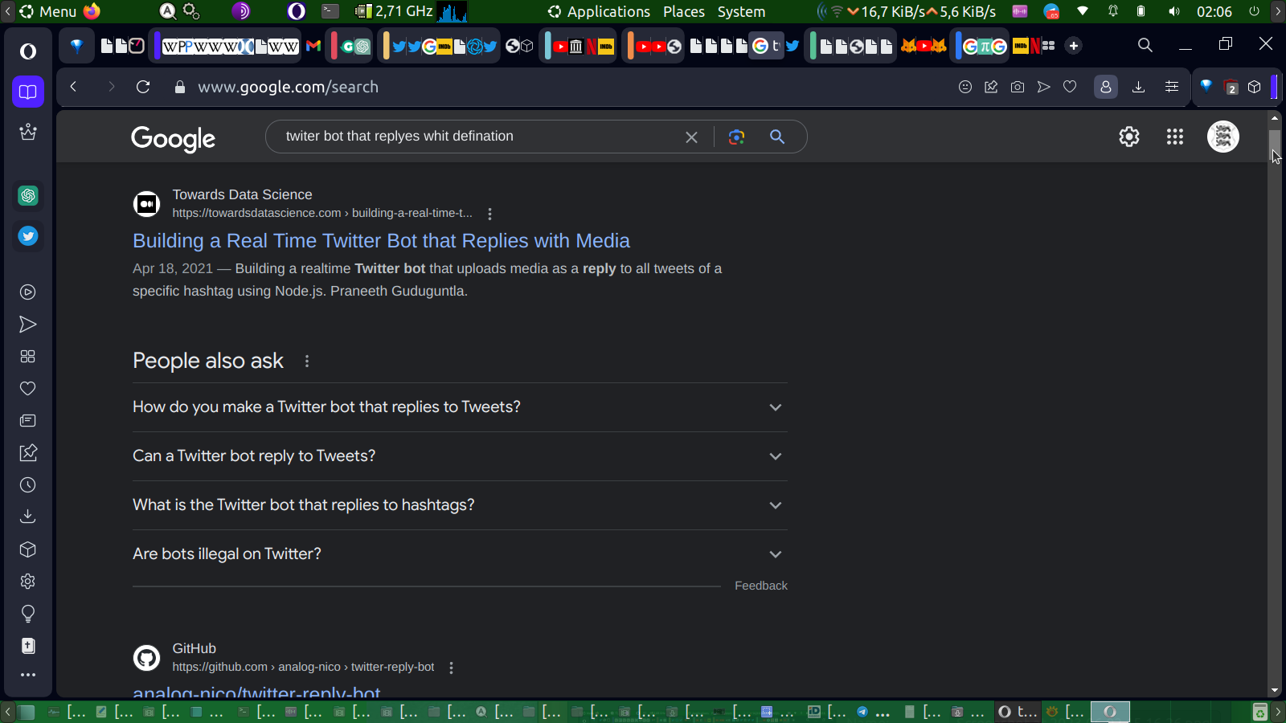Image resolution: width=1286 pixels, height=723 pixels.
Task: Expand "What is the Twitter bot that replies to hashtags?"
Action: (460, 505)
